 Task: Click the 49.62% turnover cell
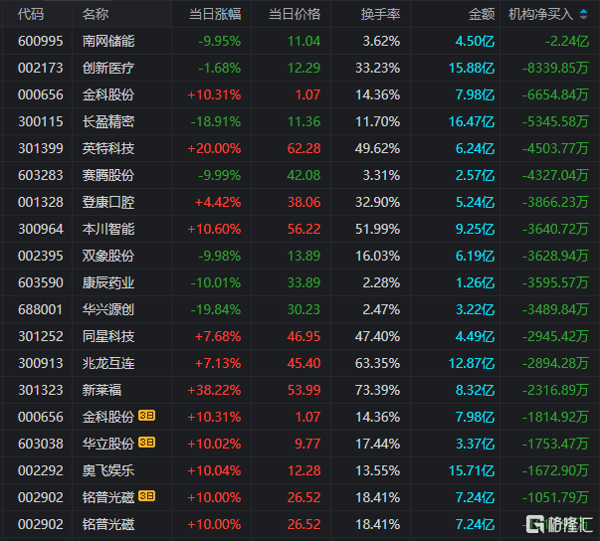378,148
